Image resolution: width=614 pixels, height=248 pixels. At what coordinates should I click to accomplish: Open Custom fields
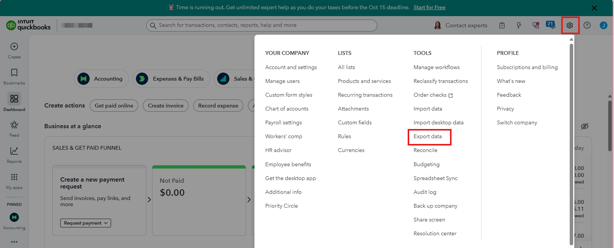(355, 122)
